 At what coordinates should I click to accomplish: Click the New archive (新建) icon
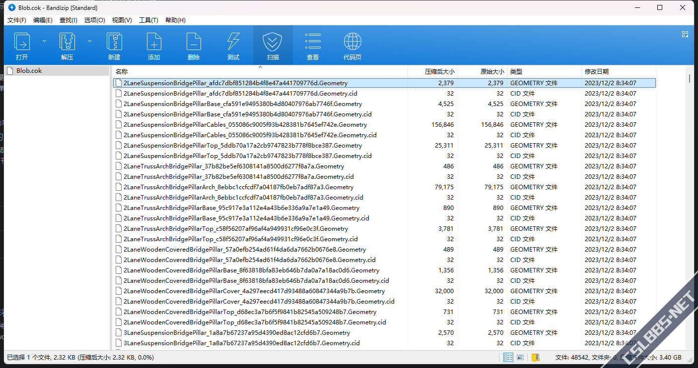pos(114,42)
